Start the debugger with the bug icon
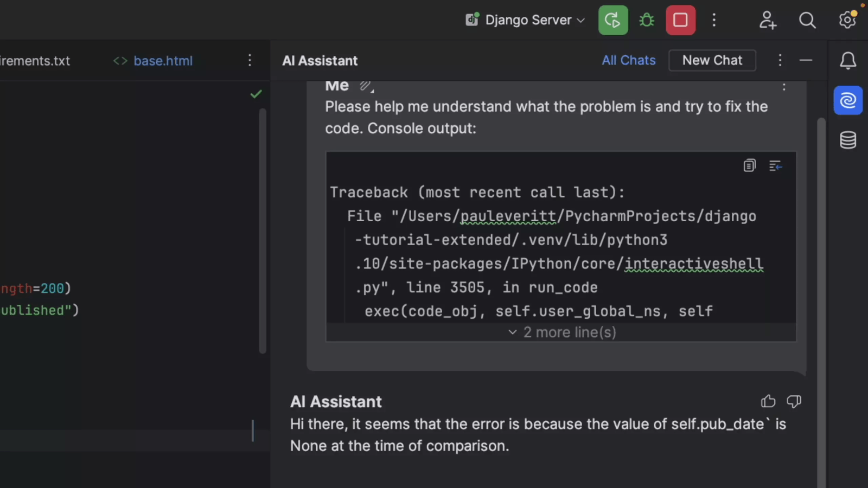This screenshot has height=488, width=868. pos(646,20)
